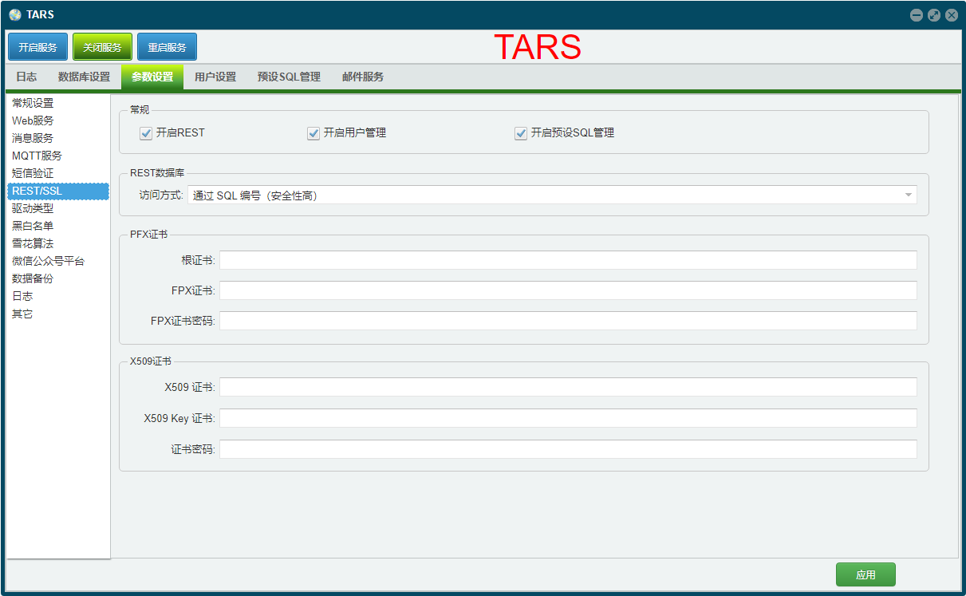Focus the FPX证书密码 input field
966x596 pixels.
click(x=568, y=321)
